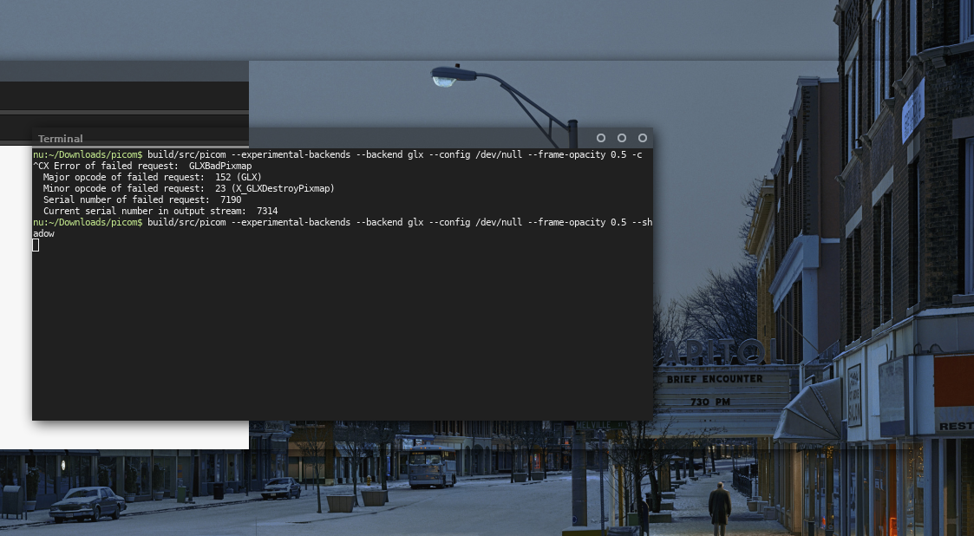Click the Terminal title bar label
The width and height of the screenshot is (974, 536).
coord(60,138)
